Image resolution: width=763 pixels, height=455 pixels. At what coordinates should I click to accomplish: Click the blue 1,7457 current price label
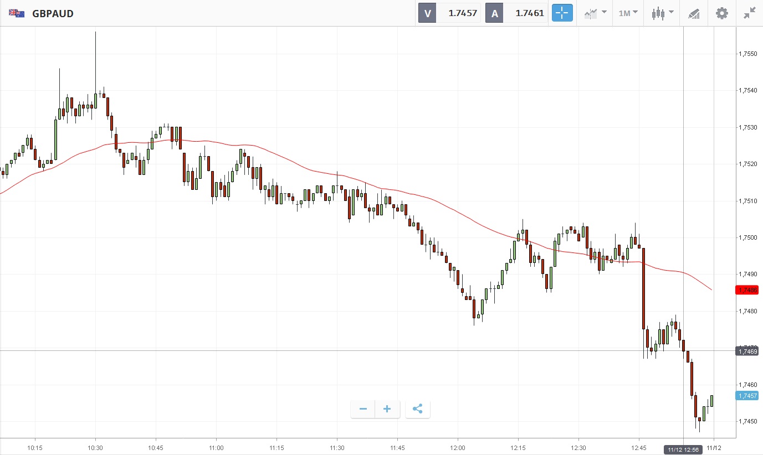746,396
